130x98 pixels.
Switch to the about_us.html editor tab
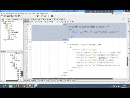59,19
